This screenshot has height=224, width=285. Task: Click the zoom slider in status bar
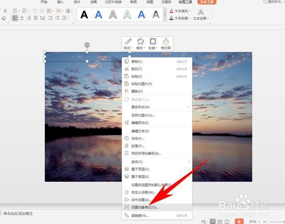[x=277, y=221]
